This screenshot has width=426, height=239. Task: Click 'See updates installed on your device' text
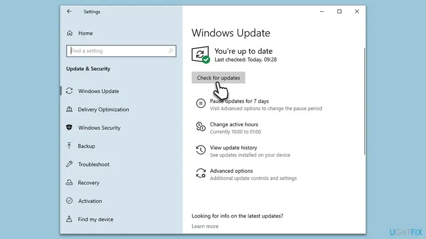[x=250, y=155]
